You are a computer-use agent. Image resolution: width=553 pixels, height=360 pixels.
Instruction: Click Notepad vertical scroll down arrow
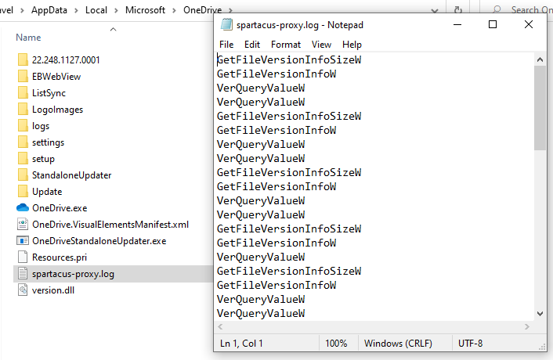[x=540, y=314]
